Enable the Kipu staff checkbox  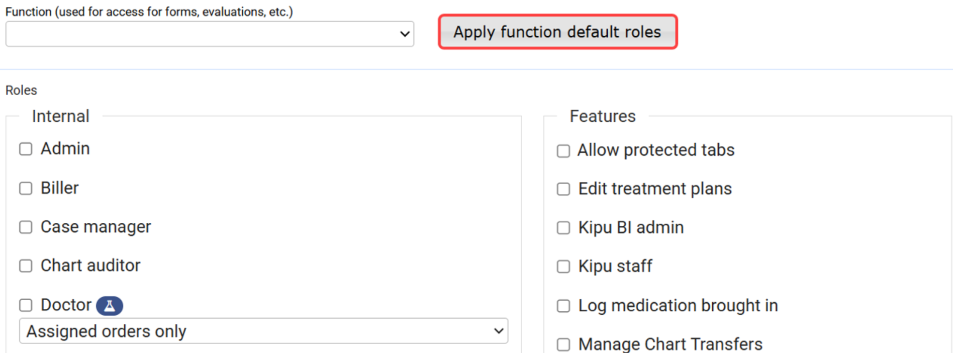563,267
